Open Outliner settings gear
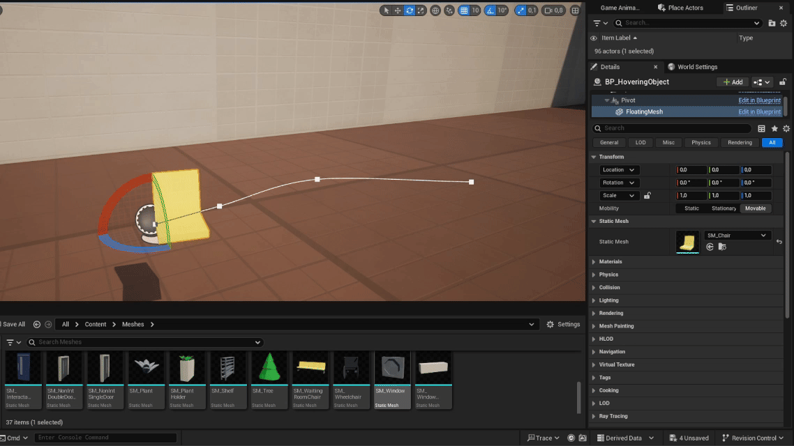Image resolution: width=794 pixels, height=446 pixels. [784, 23]
